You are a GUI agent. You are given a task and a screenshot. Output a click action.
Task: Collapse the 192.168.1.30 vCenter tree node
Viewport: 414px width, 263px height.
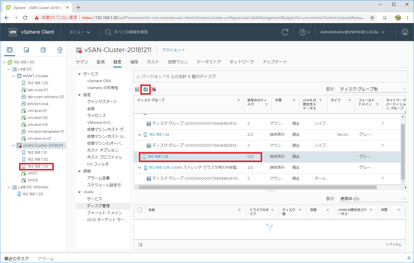pos(4,62)
